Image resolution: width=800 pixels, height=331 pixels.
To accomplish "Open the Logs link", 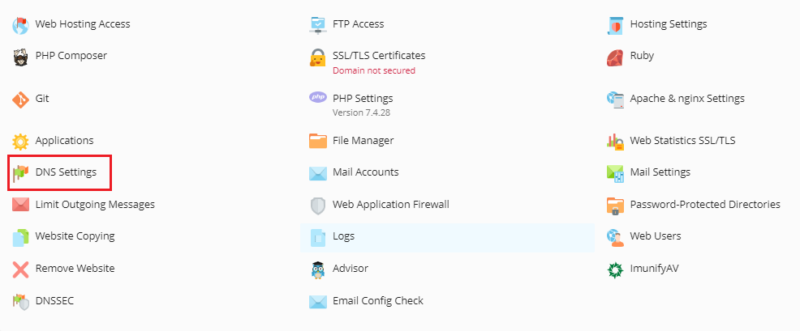I will point(343,236).
